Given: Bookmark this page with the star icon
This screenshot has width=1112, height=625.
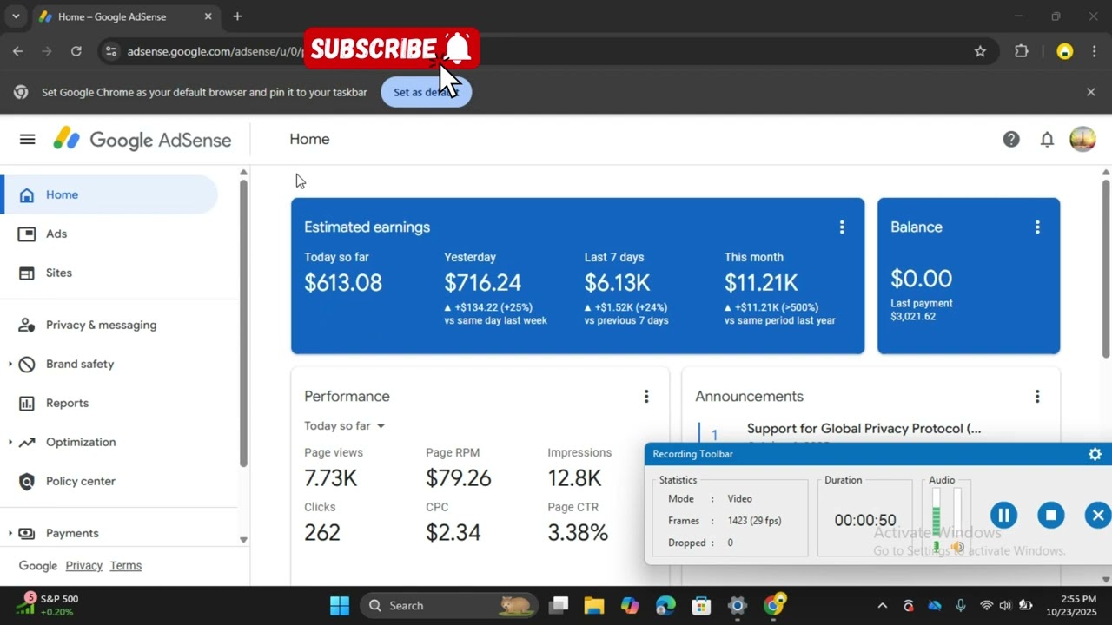Looking at the screenshot, I should pyautogui.click(x=980, y=51).
